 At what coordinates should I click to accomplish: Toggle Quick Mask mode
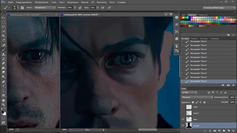click(x=3, y=118)
